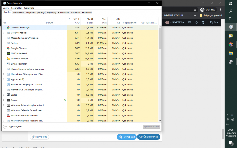
Task: Expand the appmodel (2) group
Action: tap(4, 79)
